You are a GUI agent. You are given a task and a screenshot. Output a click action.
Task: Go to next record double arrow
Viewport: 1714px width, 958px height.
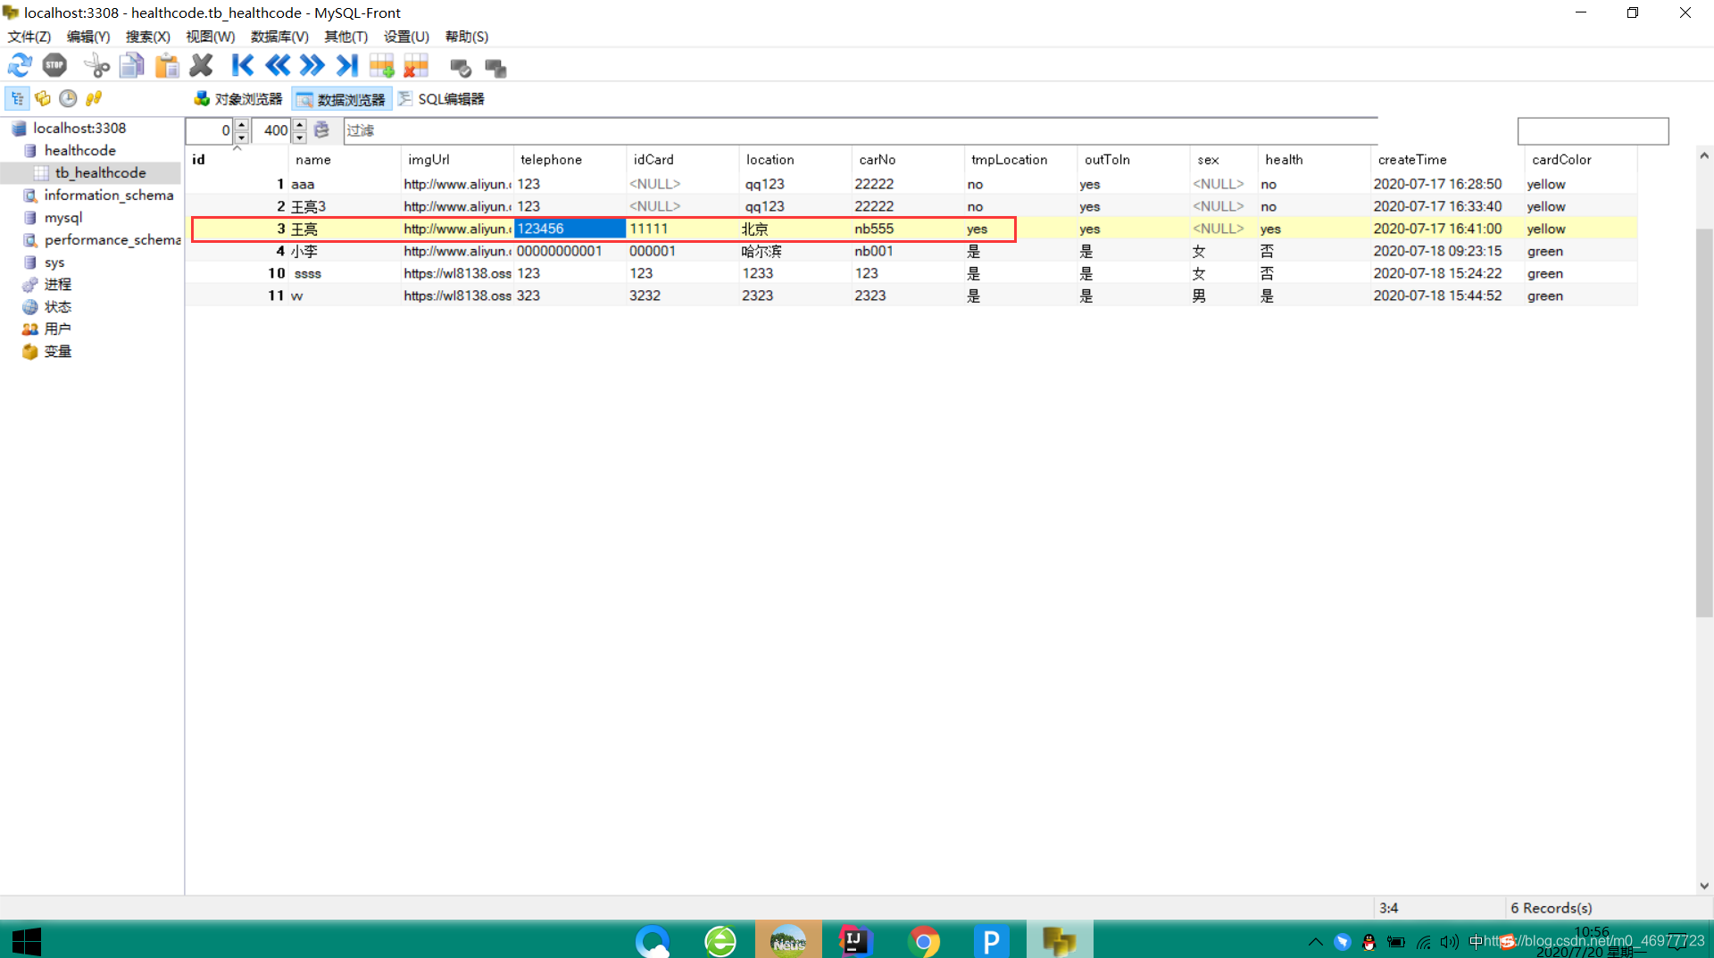[312, 65]
